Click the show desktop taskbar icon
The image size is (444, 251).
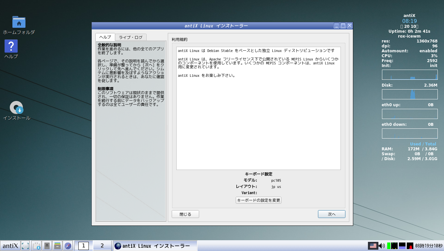[x=25, y=246]
